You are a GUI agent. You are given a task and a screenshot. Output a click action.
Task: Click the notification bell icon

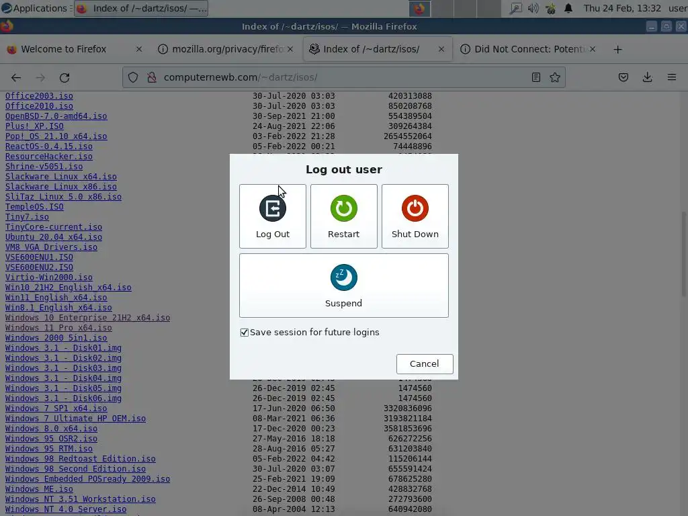tap(568, 8)
